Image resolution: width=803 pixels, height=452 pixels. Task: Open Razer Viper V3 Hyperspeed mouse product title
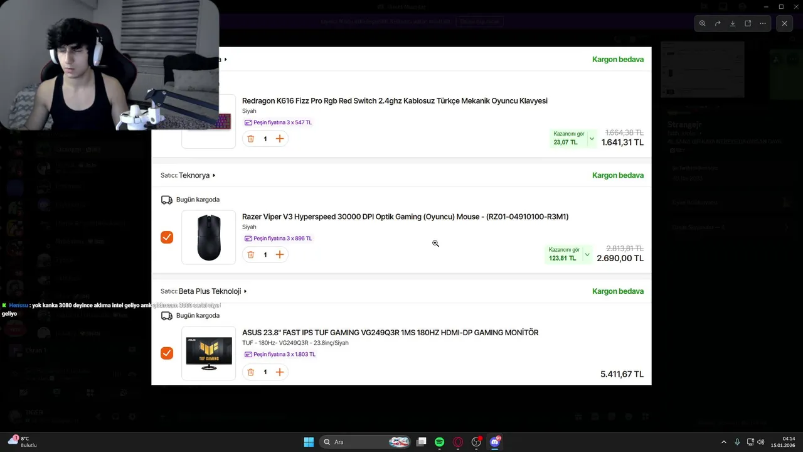coord(405,217)
